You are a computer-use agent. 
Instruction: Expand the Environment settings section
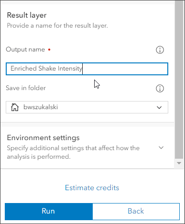[161, 148]
